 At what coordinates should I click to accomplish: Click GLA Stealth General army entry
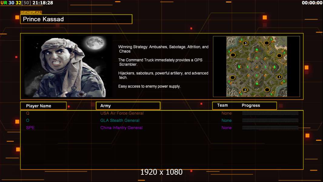[120, 120]
